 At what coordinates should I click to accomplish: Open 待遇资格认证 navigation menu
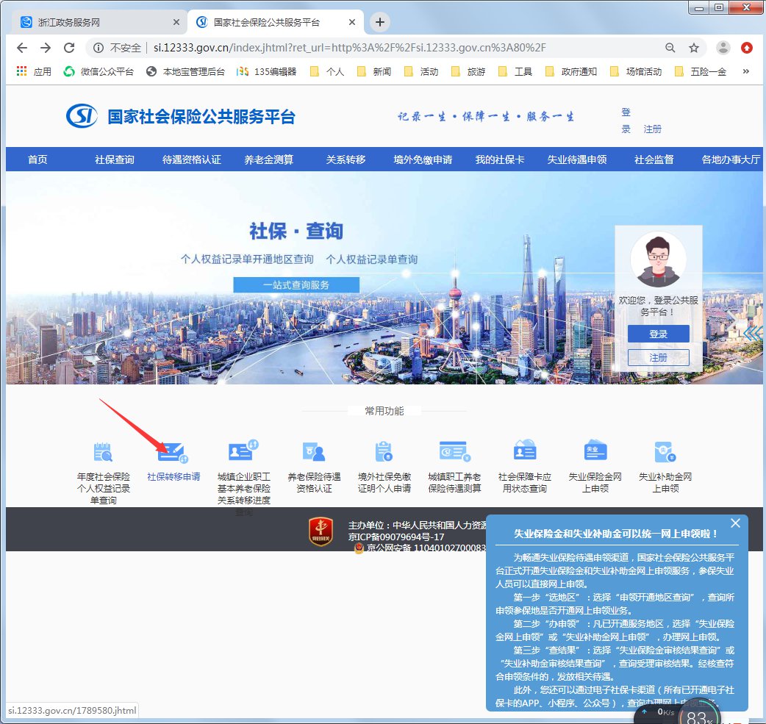point(191,160)
